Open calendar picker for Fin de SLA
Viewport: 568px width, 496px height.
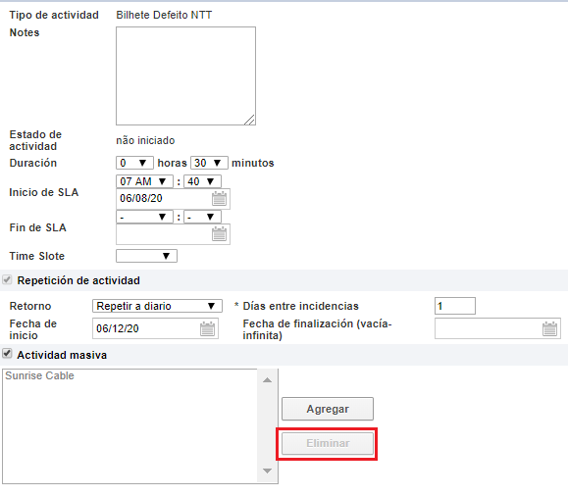click(219, 234)
